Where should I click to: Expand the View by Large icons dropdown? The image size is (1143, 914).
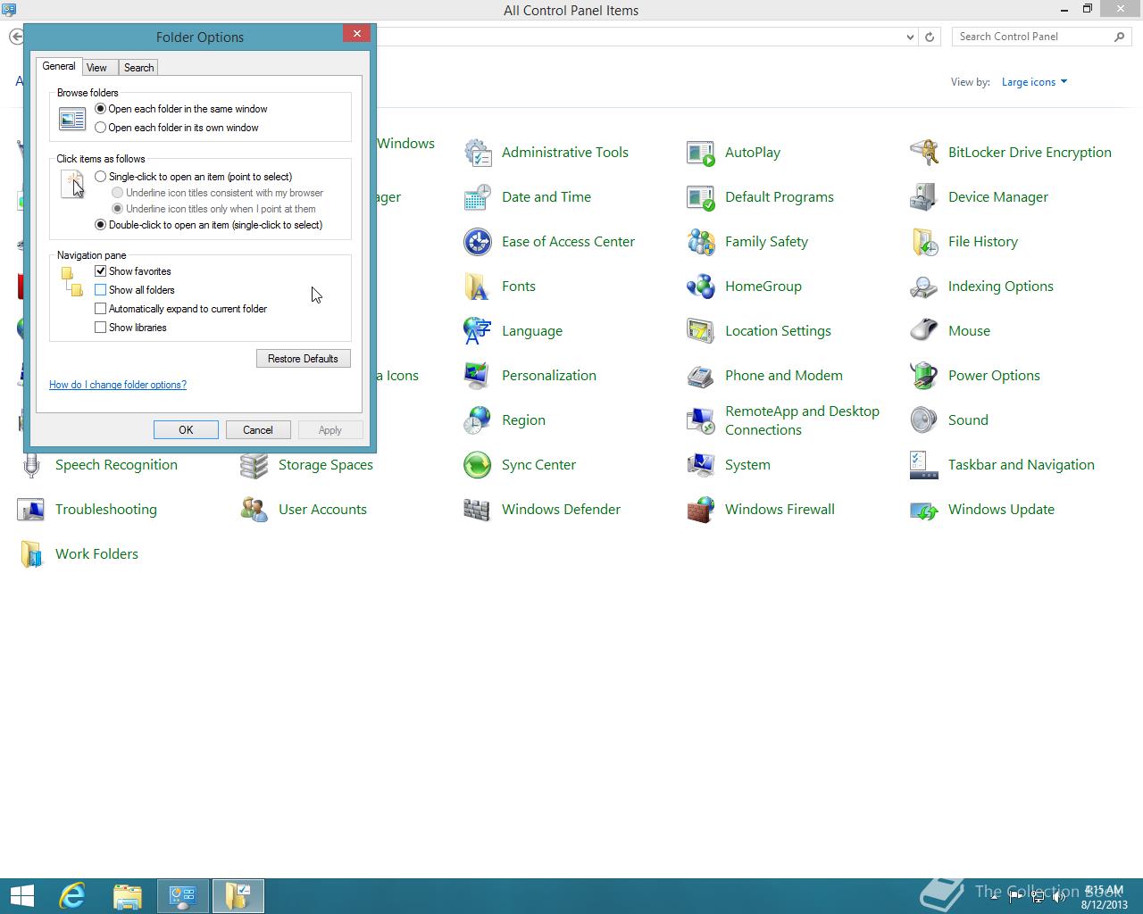1034,82
